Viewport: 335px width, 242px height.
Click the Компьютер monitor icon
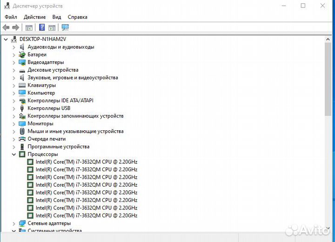click(22, 93)
